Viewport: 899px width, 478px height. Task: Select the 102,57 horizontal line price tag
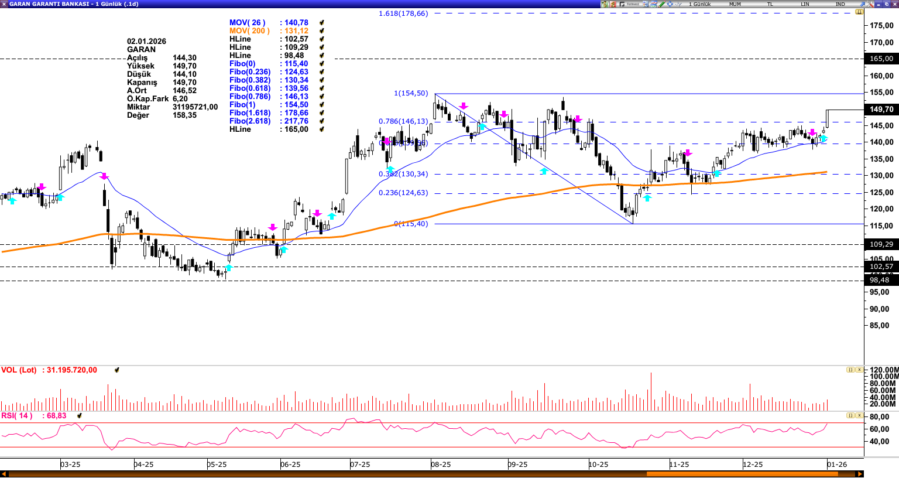tap(881, 267)
